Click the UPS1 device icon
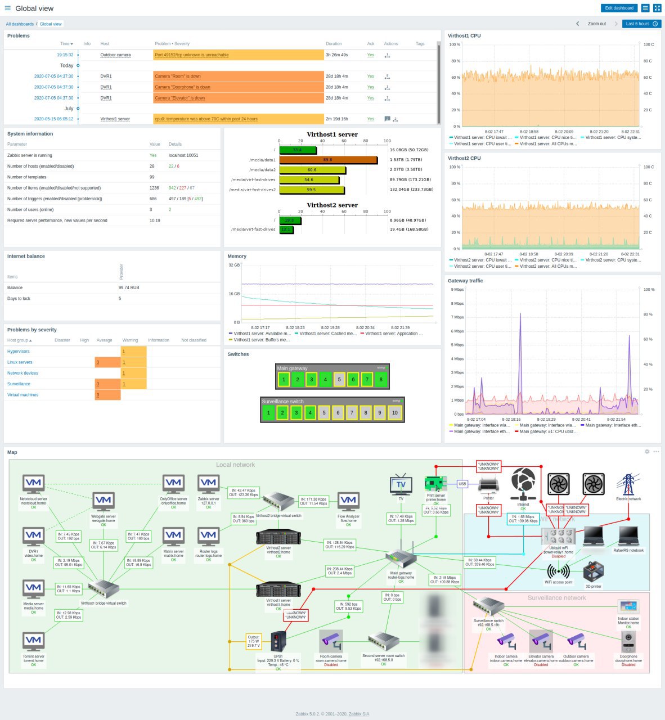The image size is (665, 720). tap(278, 642)
